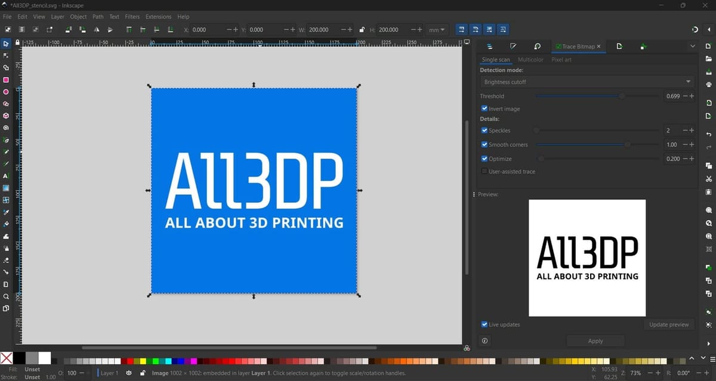Viewport: 716px width, 381px height.
Task: Select the Rectangle tool (pink square)
Action: 6,80
